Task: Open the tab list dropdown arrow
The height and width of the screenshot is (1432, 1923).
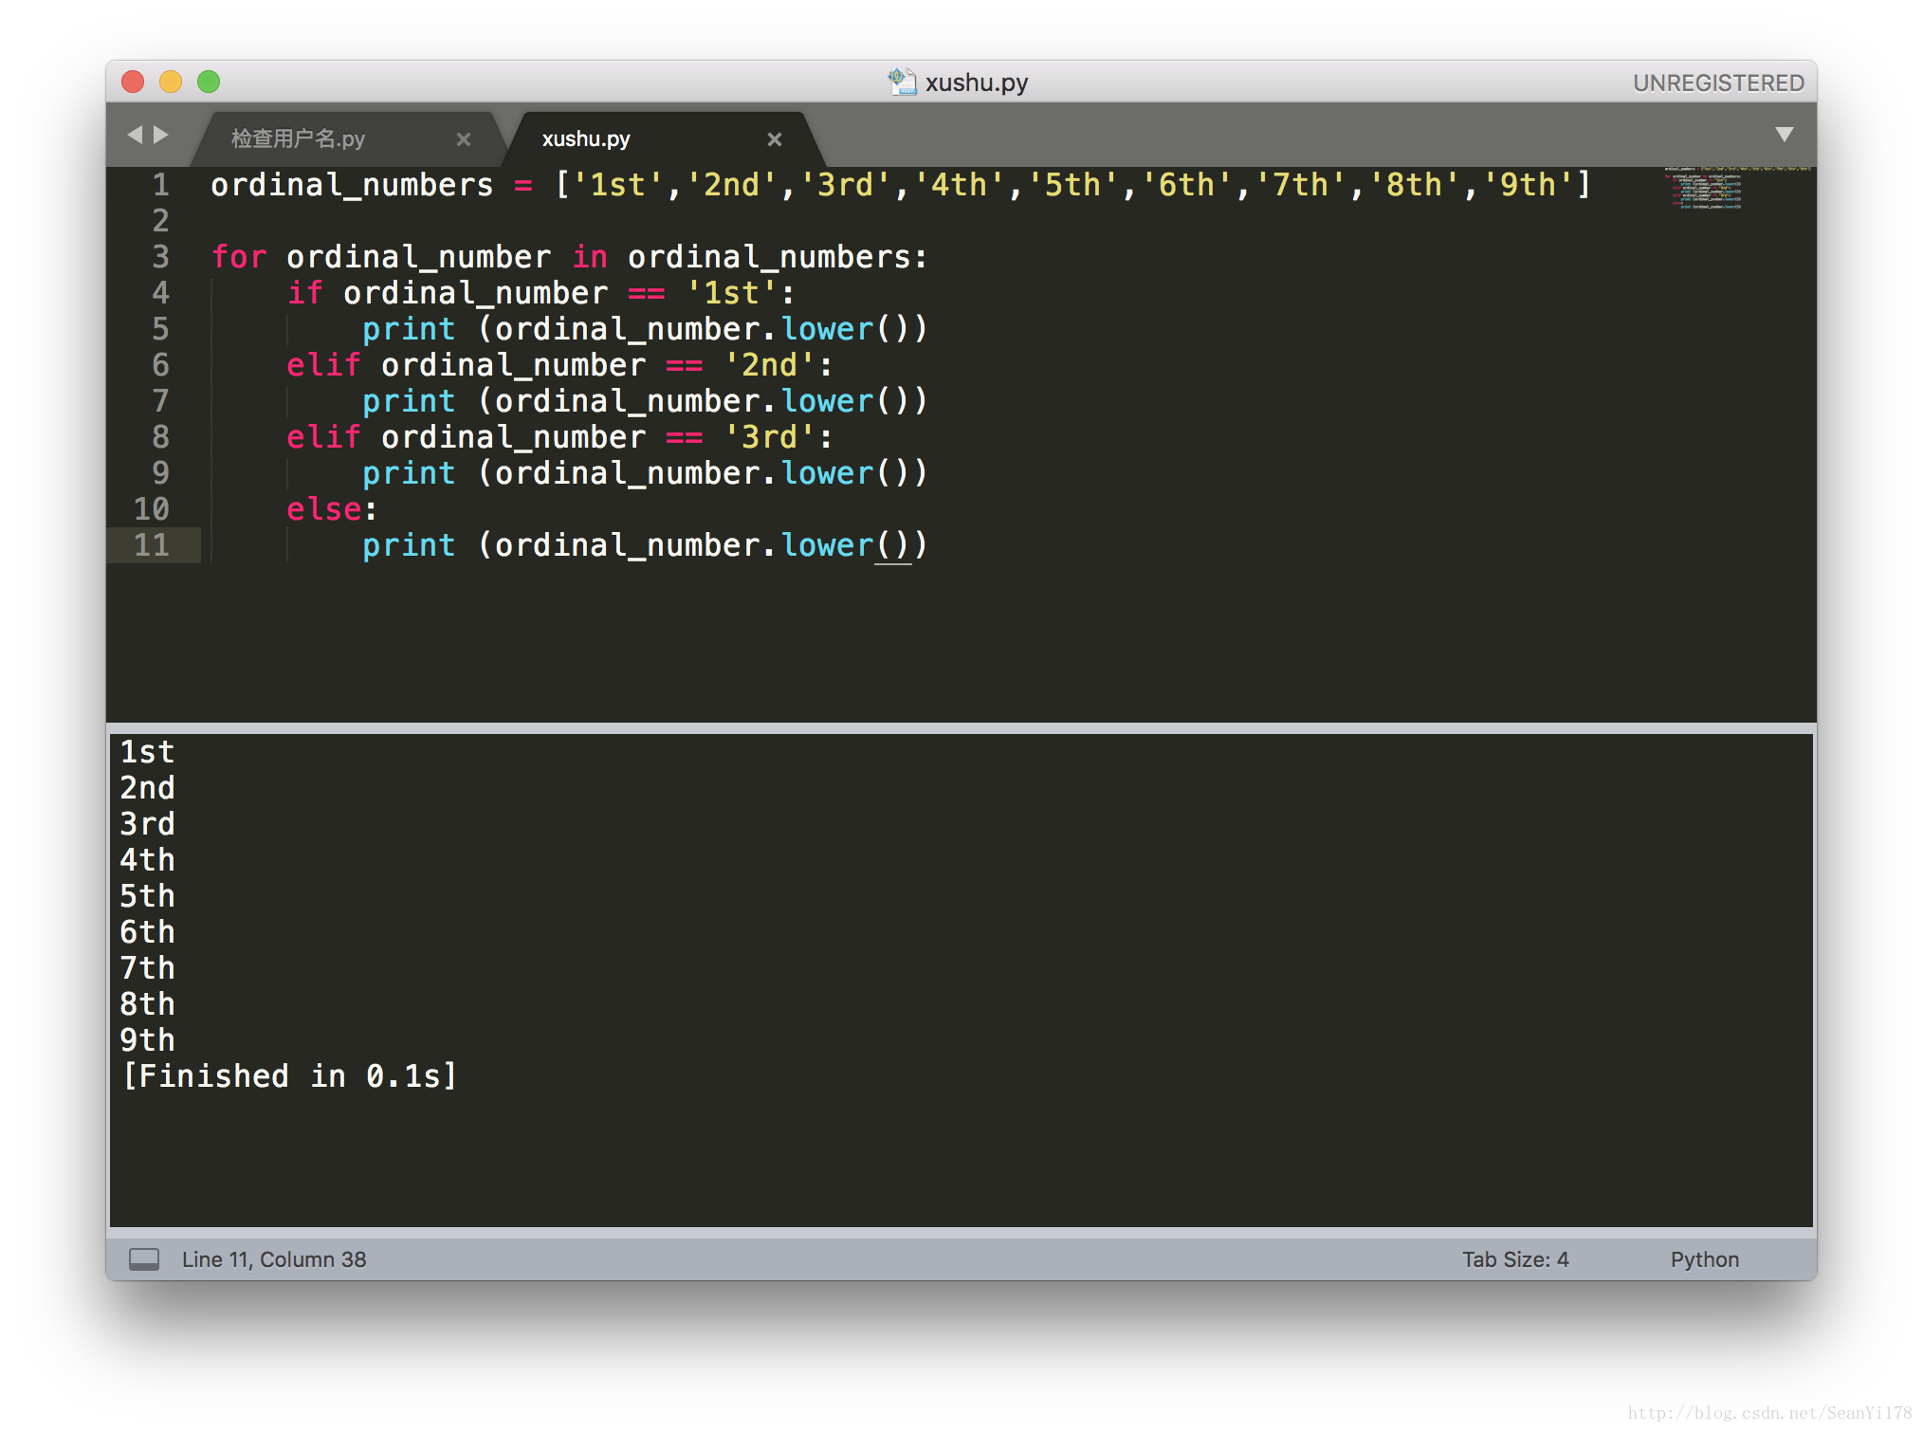Action: (1784, 135)
